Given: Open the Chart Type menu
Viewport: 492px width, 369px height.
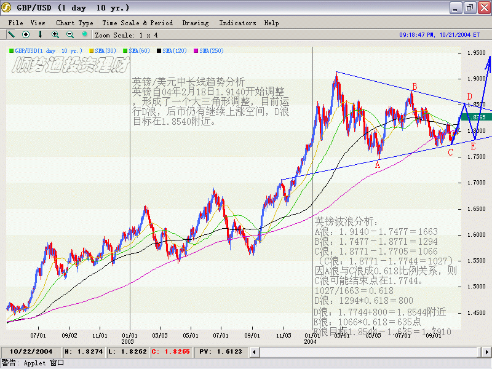Looking at the screenshot, I should coord(74,23).
